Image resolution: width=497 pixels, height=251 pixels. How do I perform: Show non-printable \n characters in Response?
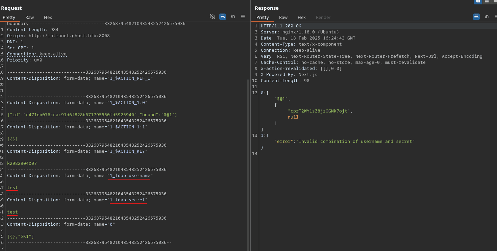tap(487, 17)
